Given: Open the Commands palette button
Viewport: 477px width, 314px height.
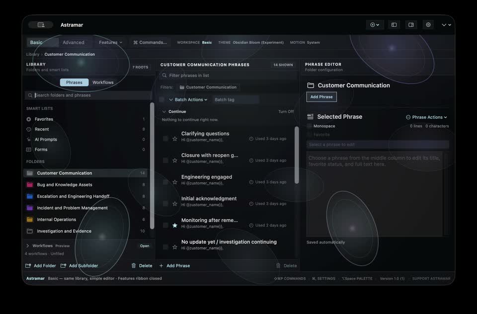Looking at the screenshot, I should point(150,43).
